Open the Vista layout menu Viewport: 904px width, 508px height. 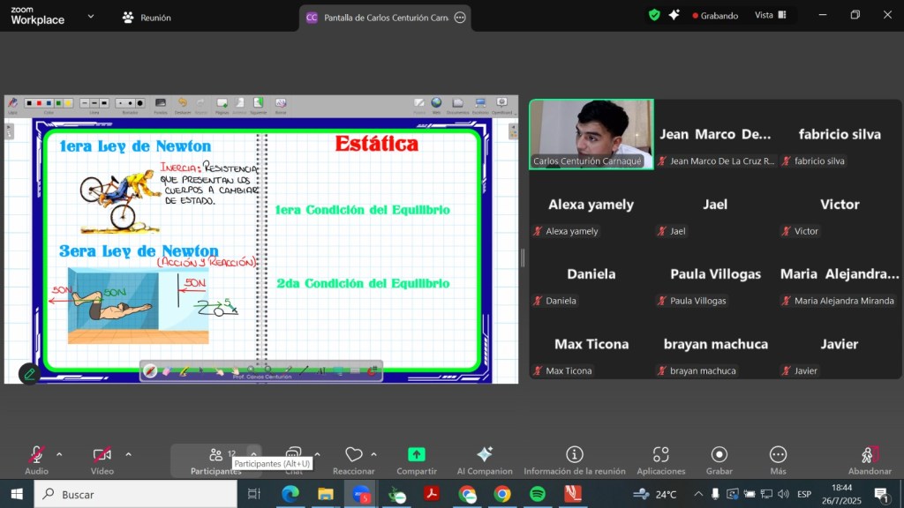764,15
